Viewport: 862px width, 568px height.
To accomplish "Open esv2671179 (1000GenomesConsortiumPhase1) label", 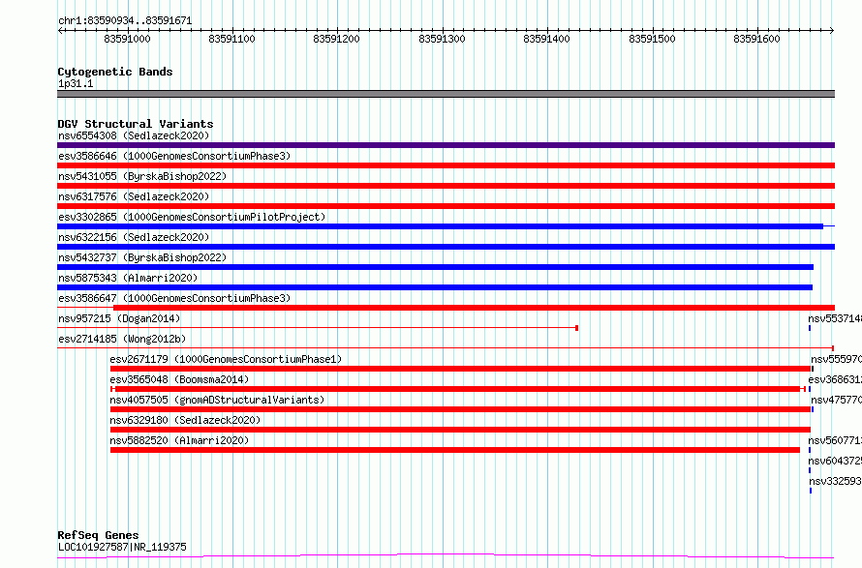I will 226,359.
